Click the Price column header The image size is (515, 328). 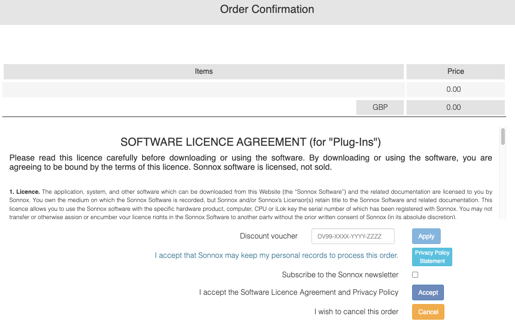(455, 72)
